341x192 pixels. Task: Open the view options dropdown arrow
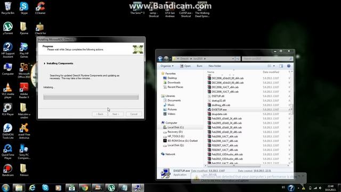[274, 66]
